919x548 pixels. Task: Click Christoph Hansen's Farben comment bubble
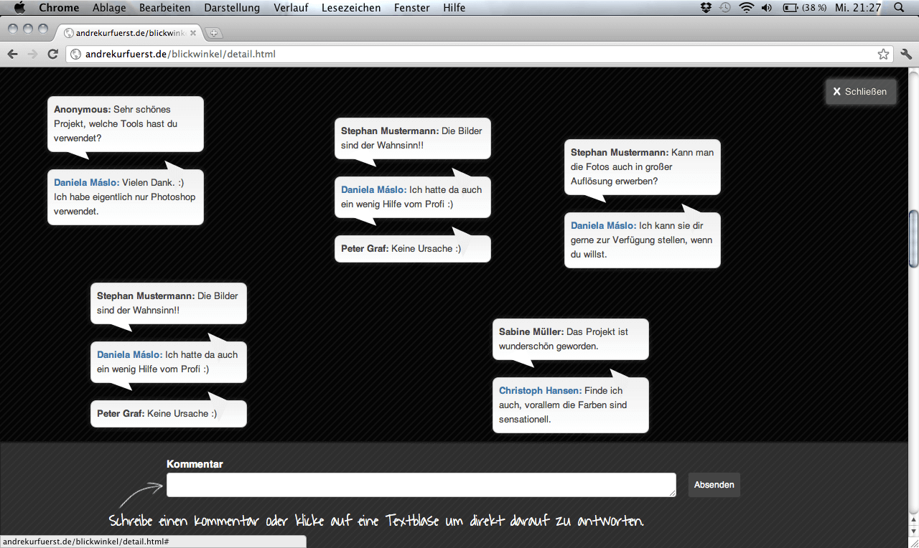tap(571, 405)
